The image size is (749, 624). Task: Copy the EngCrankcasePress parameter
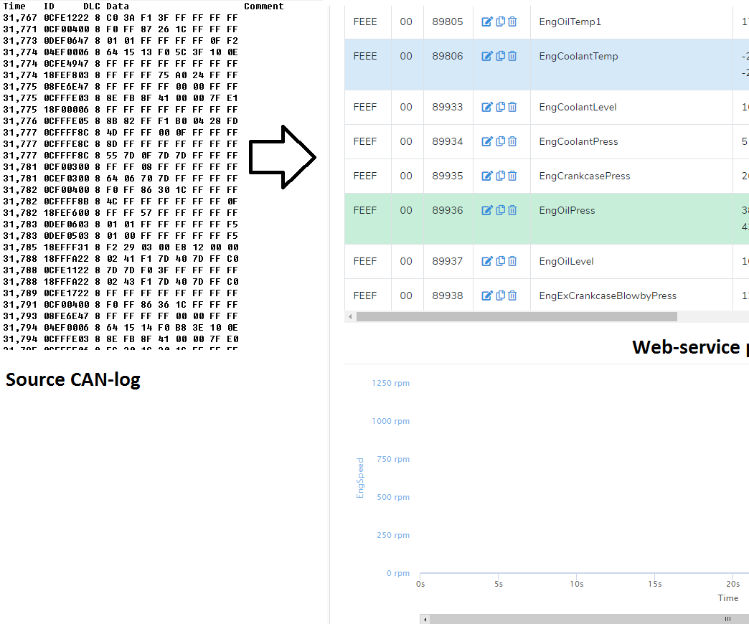(499, 176)
